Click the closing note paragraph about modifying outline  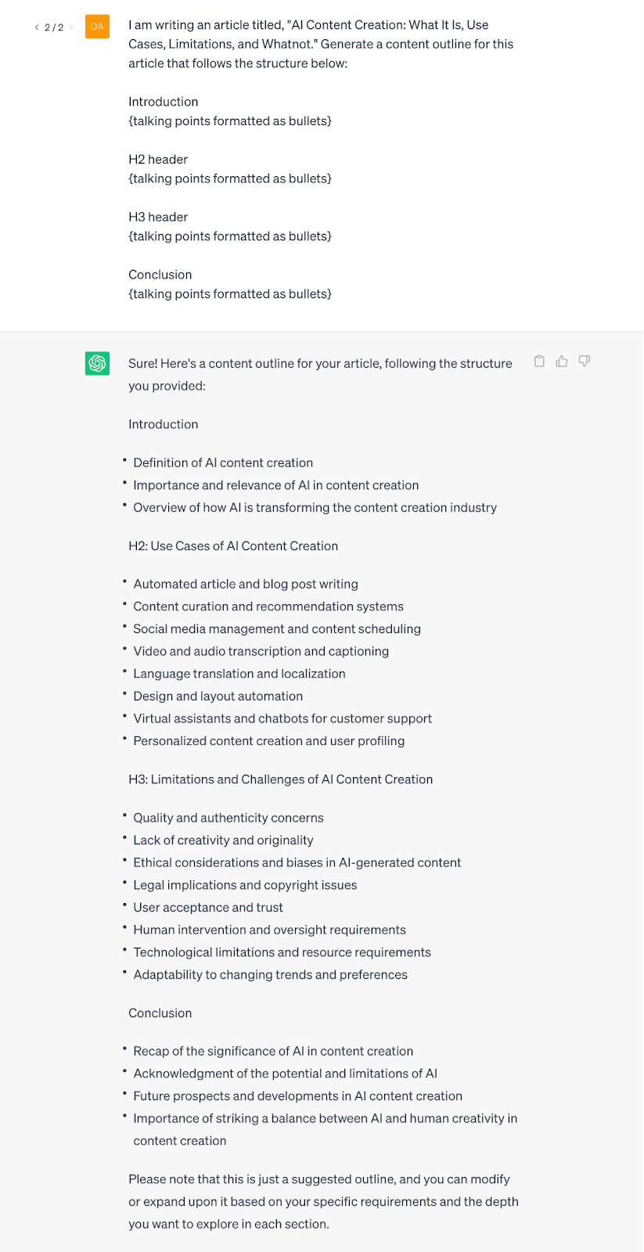322,1201
